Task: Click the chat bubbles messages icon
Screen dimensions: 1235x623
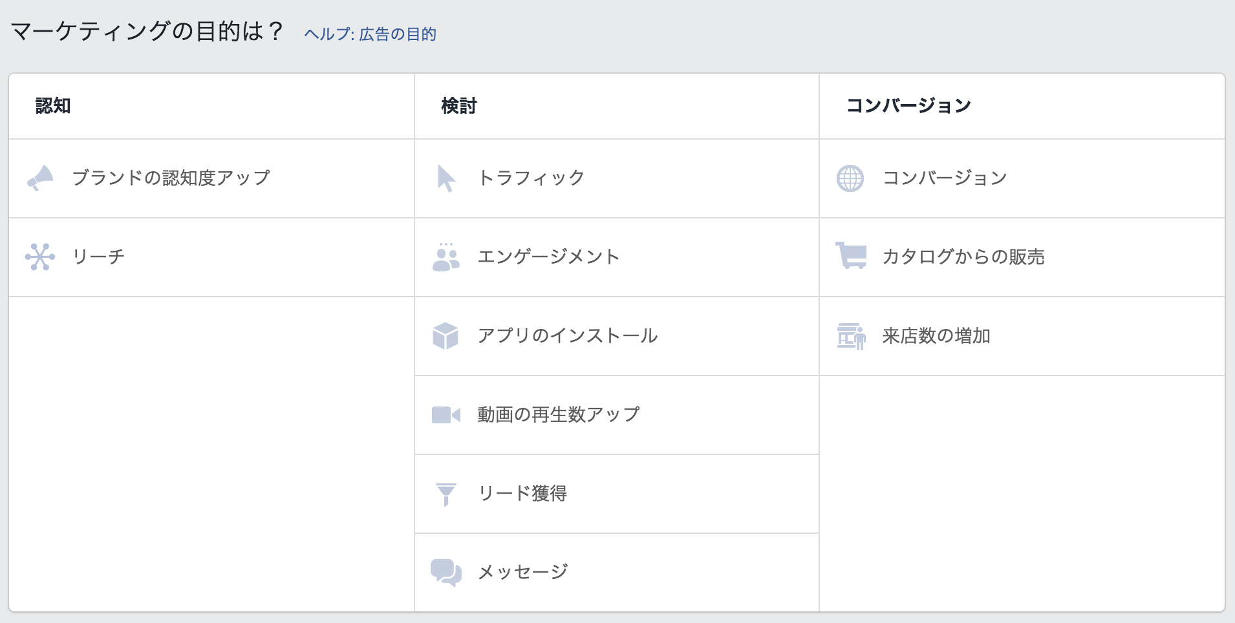Action: click(446, 573)
